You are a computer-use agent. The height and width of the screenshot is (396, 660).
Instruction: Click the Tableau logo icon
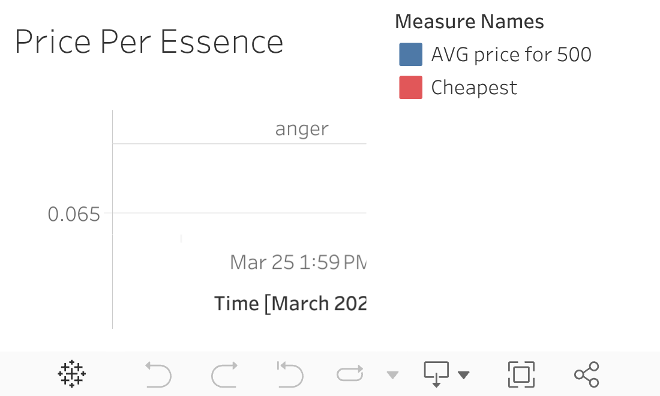click(71, 374)
